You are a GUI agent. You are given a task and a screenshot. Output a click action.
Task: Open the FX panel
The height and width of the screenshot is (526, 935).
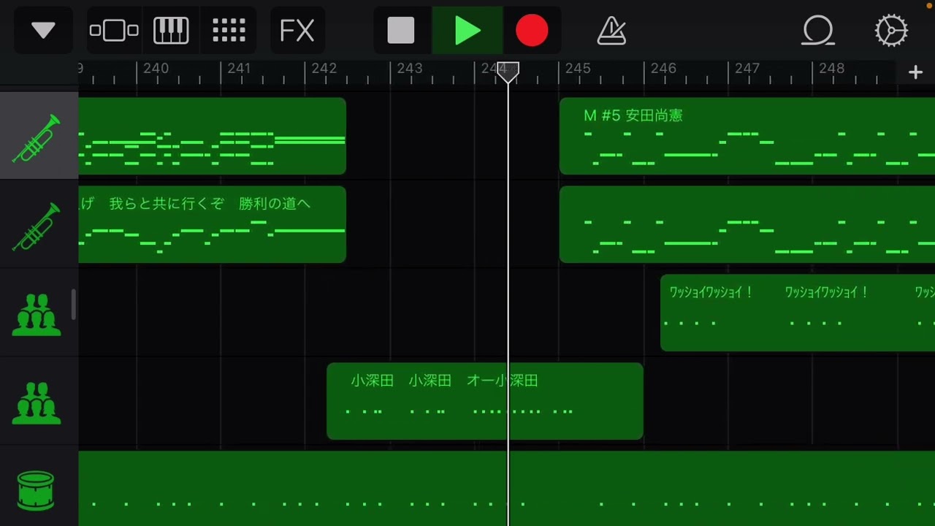297,31
